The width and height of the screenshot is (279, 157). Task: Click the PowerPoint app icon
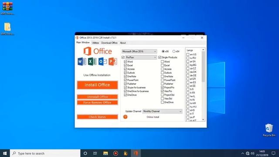click(112, 61)
